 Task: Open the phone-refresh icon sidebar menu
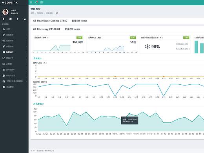point(4,35)
